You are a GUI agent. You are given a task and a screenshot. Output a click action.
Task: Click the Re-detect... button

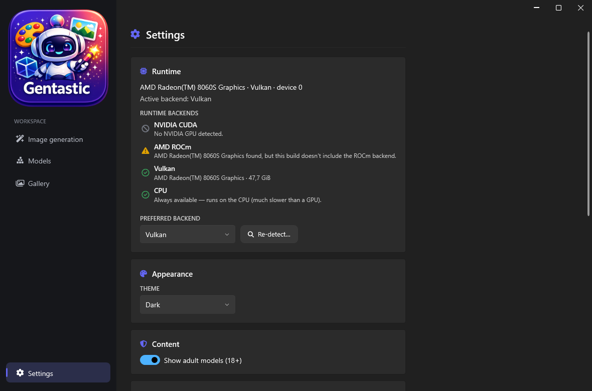[x=269, y=235]
